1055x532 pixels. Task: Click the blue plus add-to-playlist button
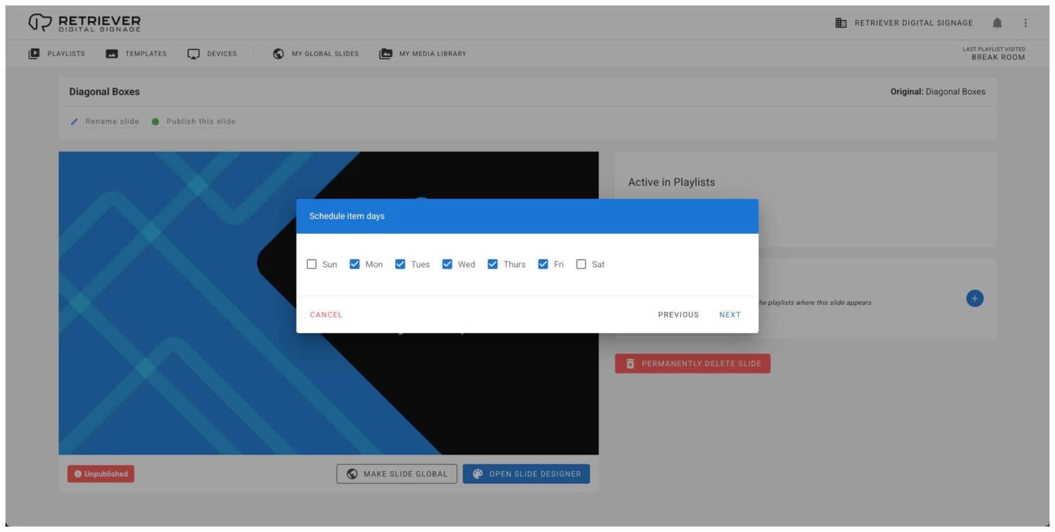(x=975, y=299)
